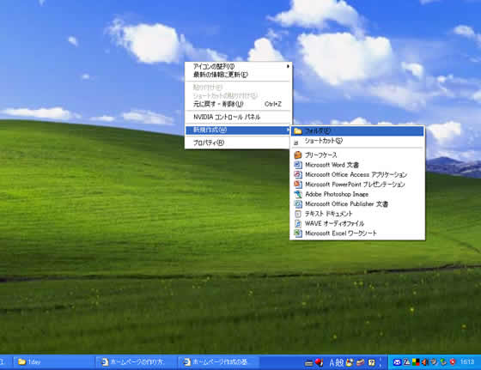This screenshot has width=481, height=370.
Task: Select フォルダ to create a new folder
Action: (x=357, y=130)
